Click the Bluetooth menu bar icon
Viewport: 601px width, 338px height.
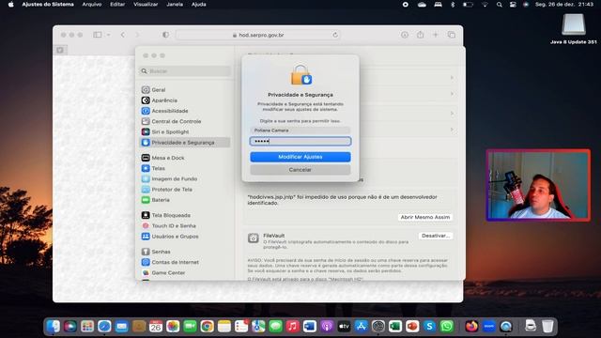(x=453, y=5)
